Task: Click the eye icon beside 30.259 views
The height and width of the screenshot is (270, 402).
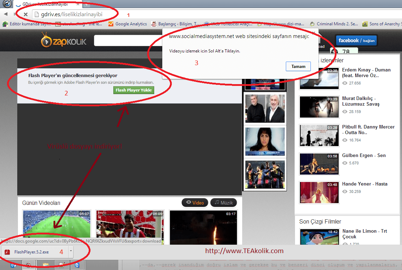Action: coord(345,191)
